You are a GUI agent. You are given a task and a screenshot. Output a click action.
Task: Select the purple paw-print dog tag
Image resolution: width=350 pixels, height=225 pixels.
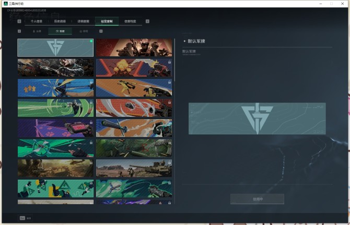(x=55, y=128)
